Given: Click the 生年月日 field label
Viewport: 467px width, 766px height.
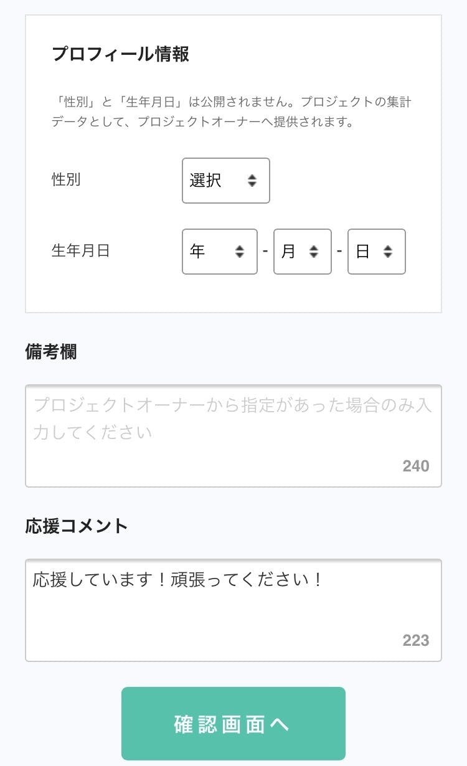Looking at the screenshot, I should 80,251.
